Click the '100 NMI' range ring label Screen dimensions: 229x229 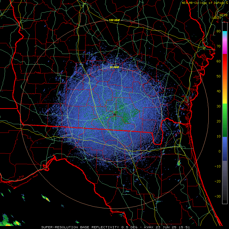pos(114,20)
